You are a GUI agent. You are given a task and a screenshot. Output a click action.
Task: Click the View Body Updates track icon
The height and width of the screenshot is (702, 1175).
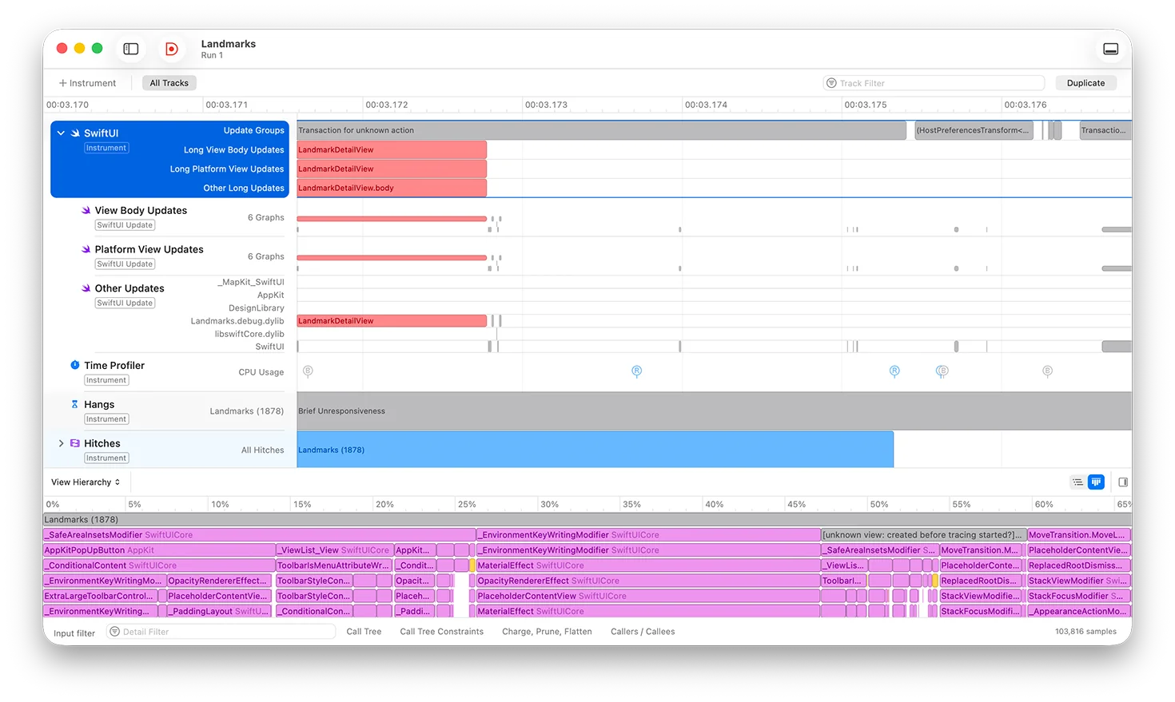coord(86,211)
